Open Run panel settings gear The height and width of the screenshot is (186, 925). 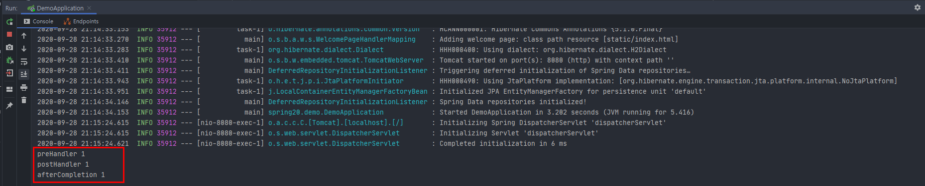918,7
